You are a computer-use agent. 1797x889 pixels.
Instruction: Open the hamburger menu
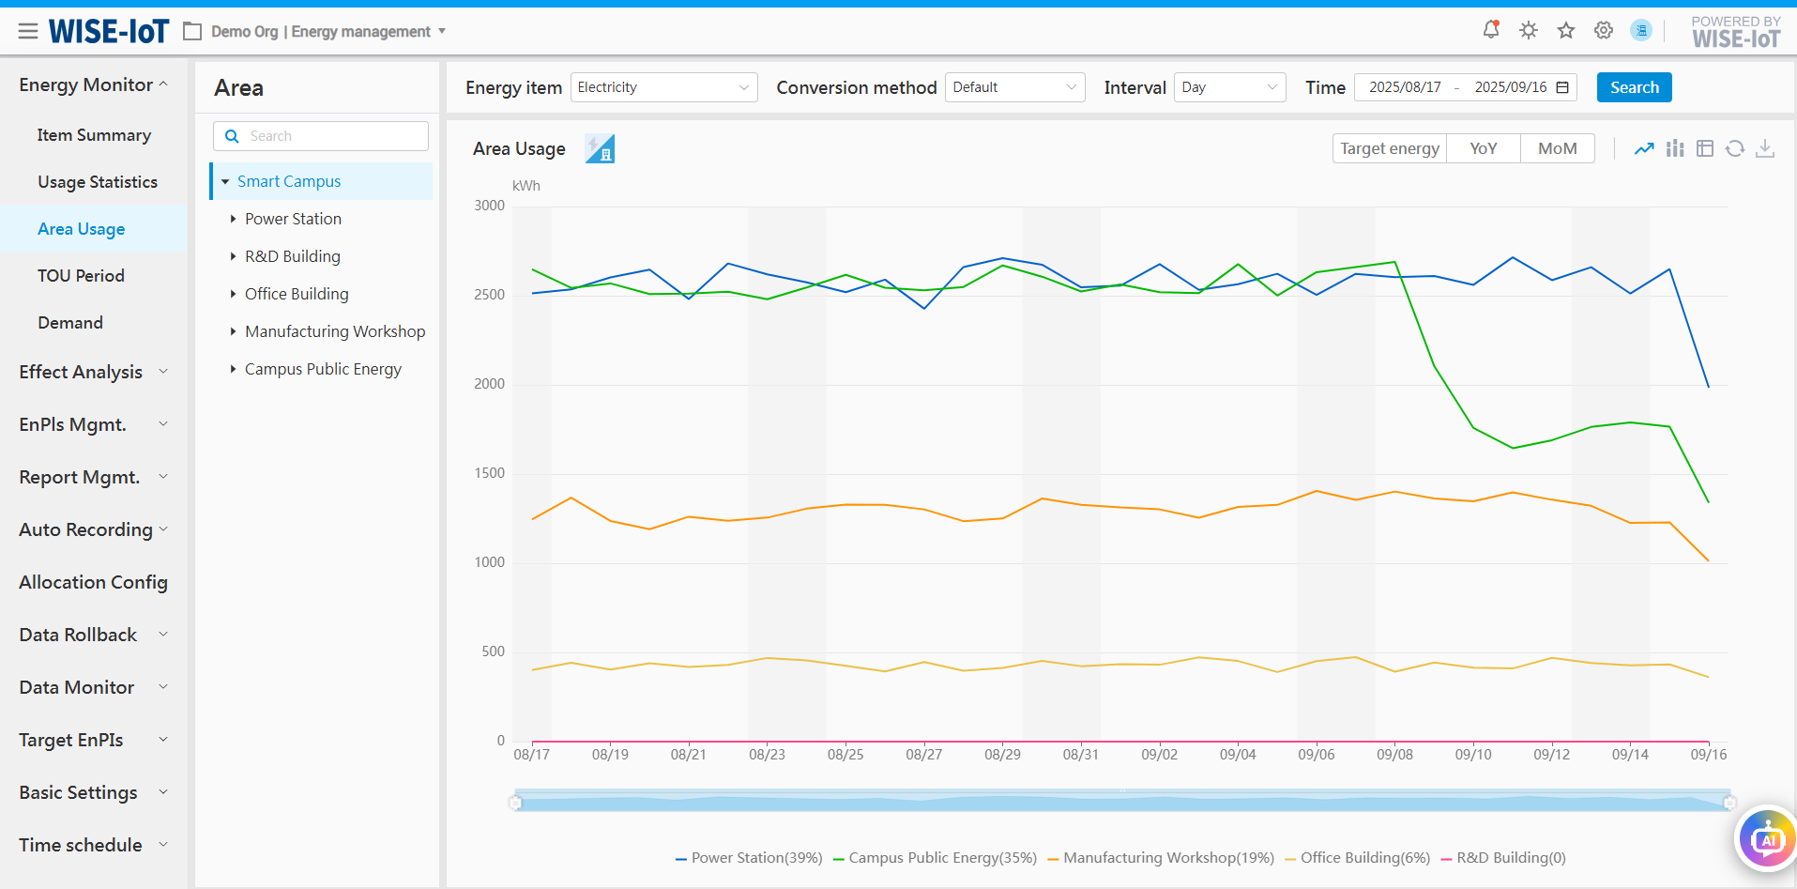(28, 31)
